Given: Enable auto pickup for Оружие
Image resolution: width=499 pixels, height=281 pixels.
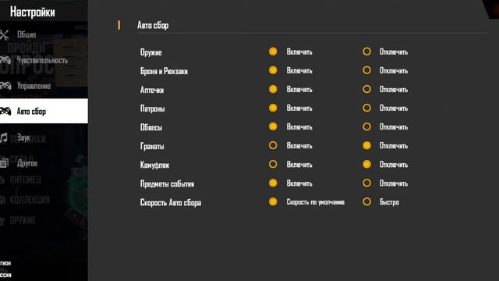Looking at the screenshot, I should pyautogui.click(x=273, y=52).
